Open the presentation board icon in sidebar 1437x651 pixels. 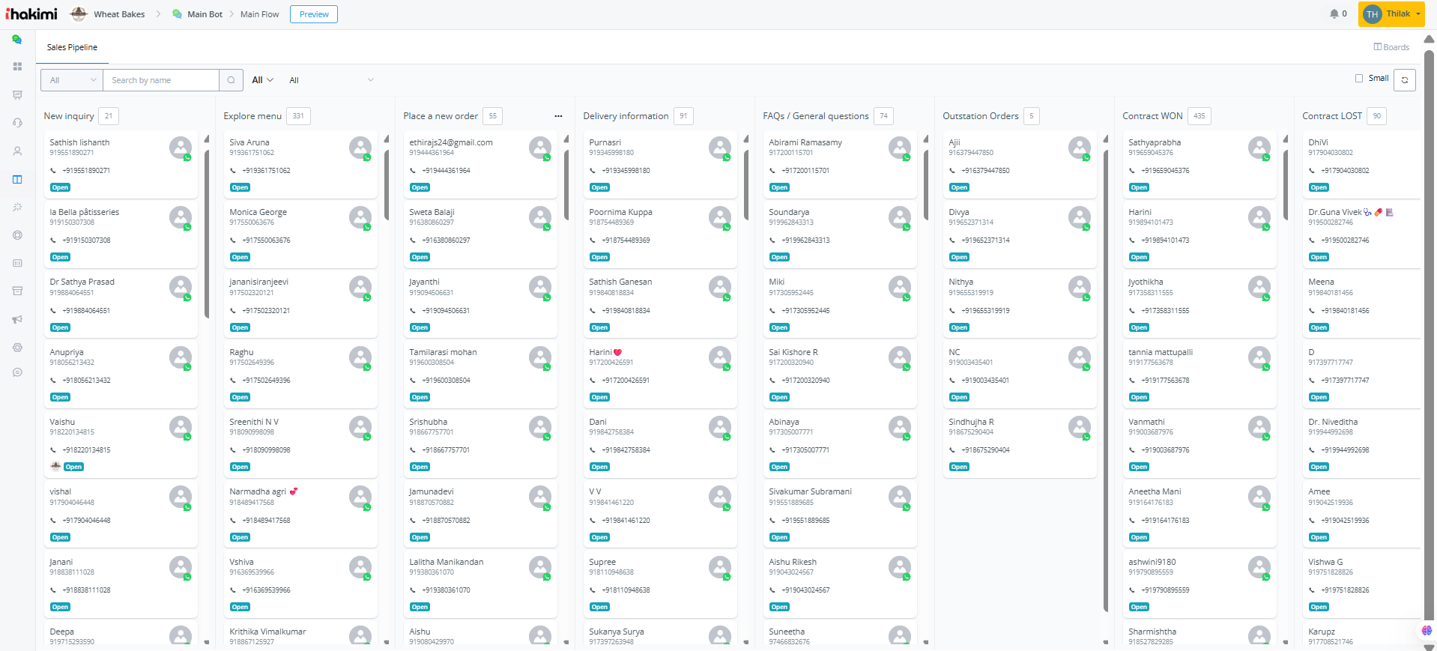[17, 95]
